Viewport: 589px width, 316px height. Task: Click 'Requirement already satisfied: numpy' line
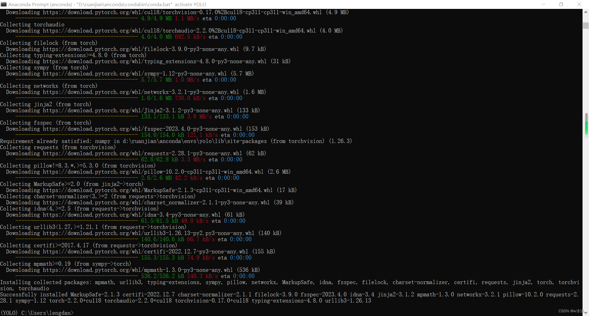[x=176, y=141]
